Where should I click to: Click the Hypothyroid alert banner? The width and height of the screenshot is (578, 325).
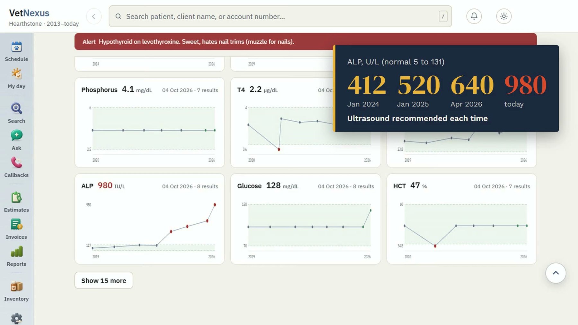point(305,41)
